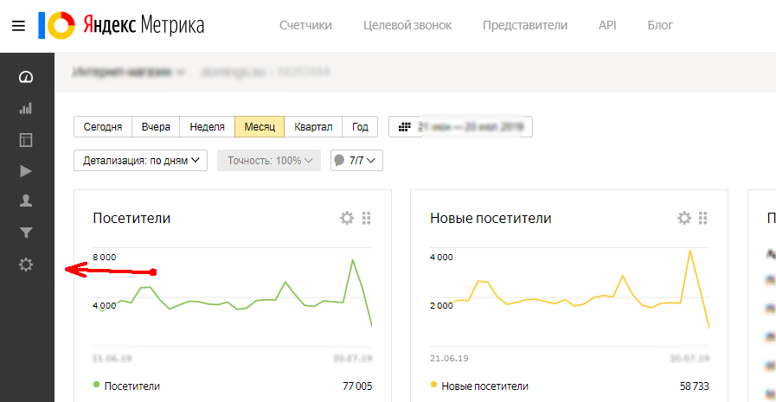Expand the 7/7 annotations dropdown

pyautogui.click(x=356, y=160)
